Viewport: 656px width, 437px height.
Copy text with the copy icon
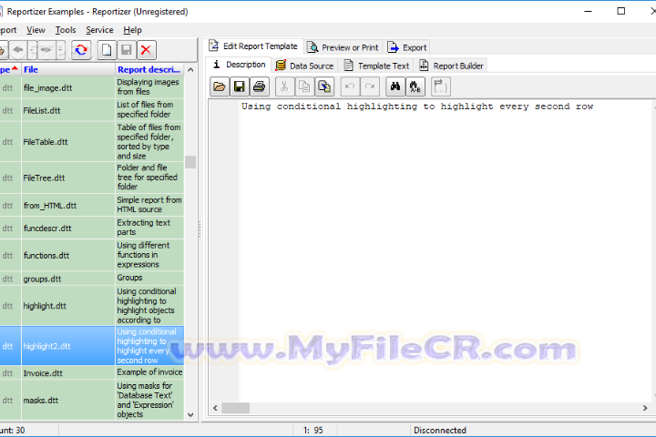coord(304,86)
